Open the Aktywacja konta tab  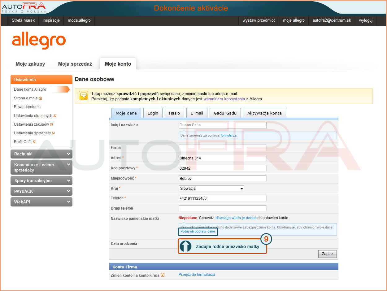coord(264,113)
